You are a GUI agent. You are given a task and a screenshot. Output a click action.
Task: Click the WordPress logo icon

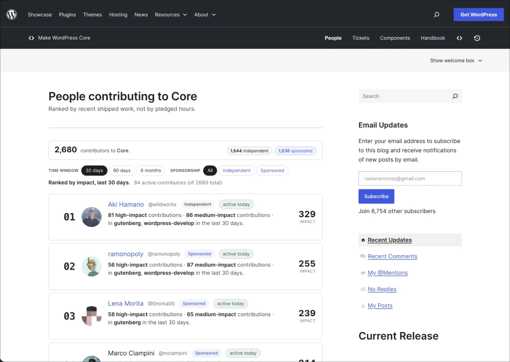12,14
